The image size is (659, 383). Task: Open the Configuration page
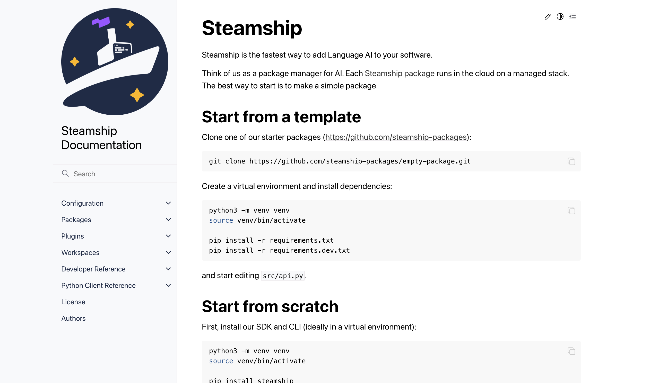click(82, 203)
